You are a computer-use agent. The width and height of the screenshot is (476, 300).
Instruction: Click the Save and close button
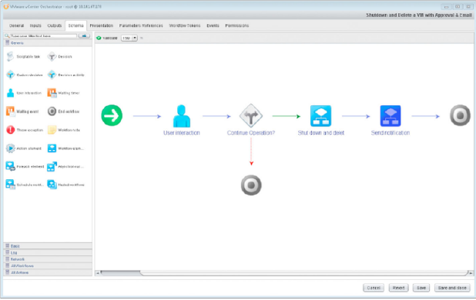pyautogui.click(x=452, y=288)
